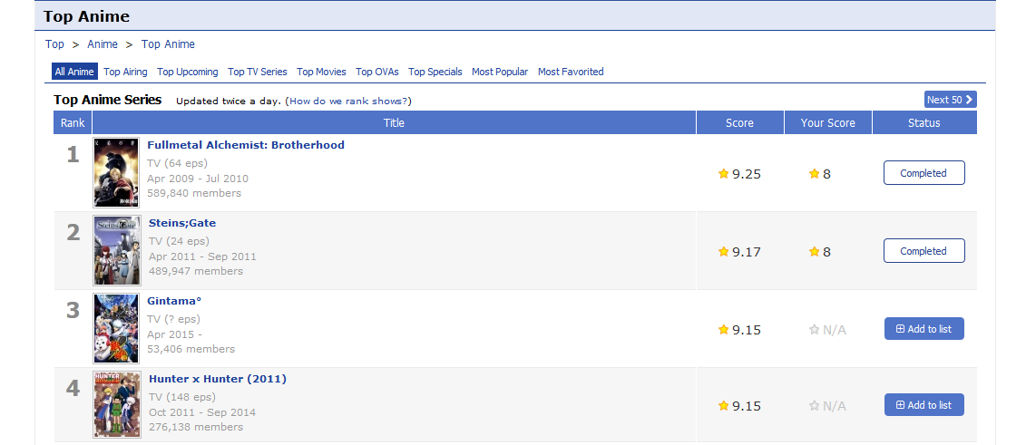Click the Gintama° poster thumbnail
This screenshot has width=1026, height=445.
116,328
